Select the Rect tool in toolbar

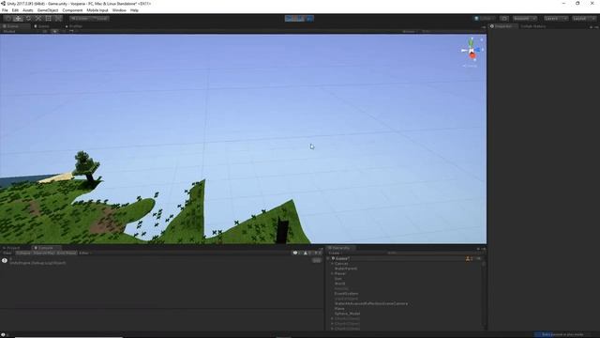[x=48, y=19]
